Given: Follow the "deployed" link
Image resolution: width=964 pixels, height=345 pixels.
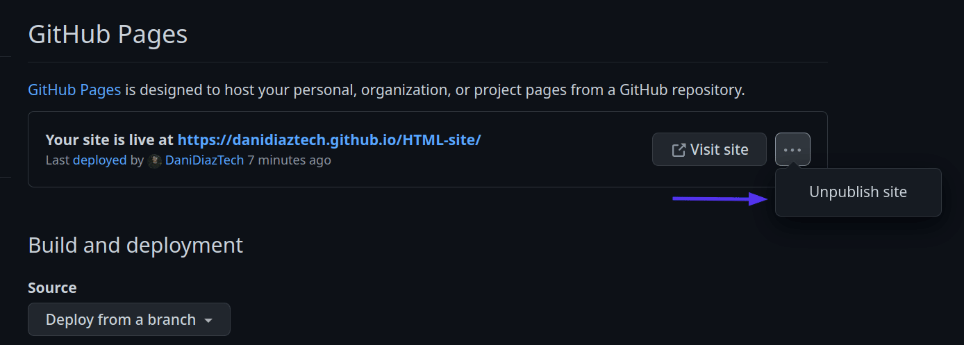Looking at the screenshot, I should pyautogui.click(x=99, y=160).
